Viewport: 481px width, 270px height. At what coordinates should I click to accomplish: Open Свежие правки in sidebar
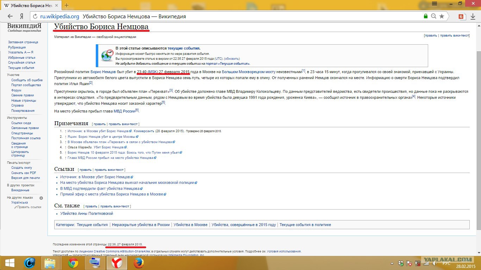pyautogui.click(x=23, y=95)
